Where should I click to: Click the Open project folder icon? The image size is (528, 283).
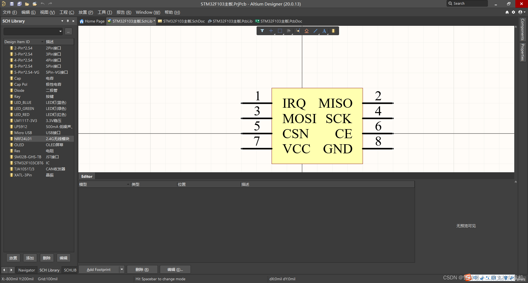pyautogui.click(x=35, y=4)
